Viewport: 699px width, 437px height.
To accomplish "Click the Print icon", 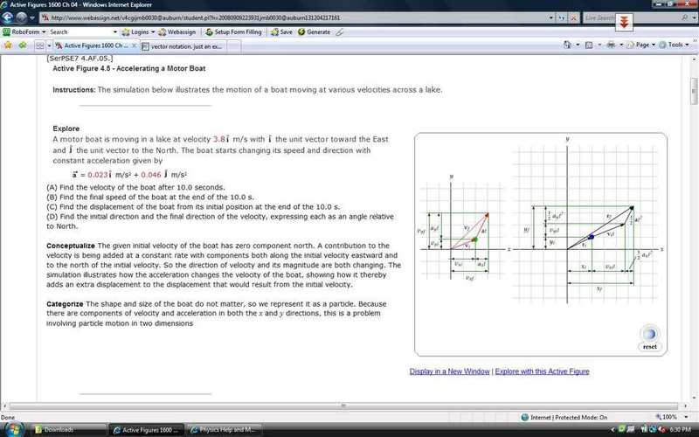I will pos(611,45).
